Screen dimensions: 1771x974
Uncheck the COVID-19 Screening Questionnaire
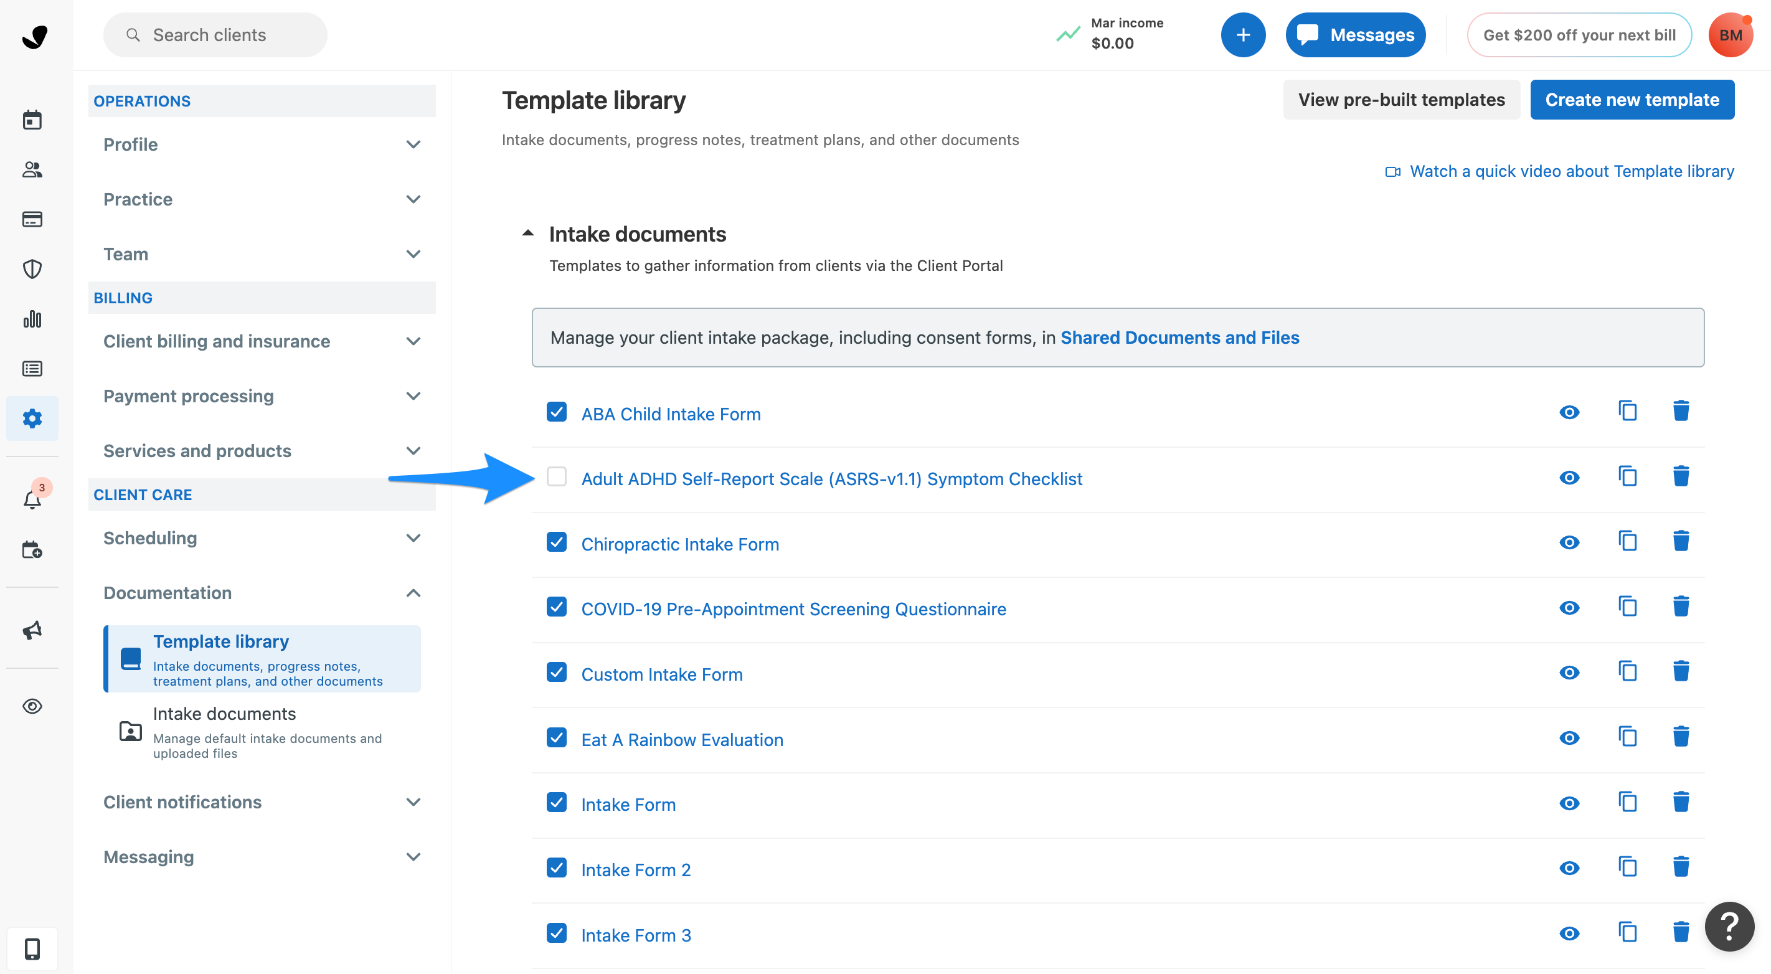pyautogui.click(x=557, y=607)
